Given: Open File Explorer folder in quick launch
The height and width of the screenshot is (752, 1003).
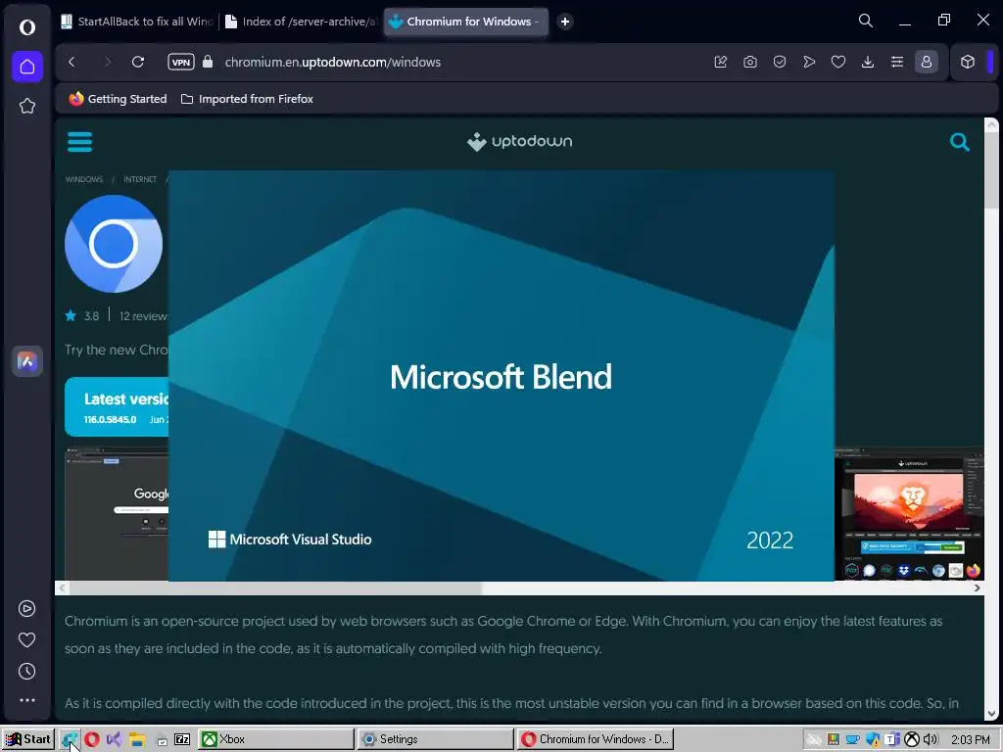Looking at the screenshot, I should point(137,740).
